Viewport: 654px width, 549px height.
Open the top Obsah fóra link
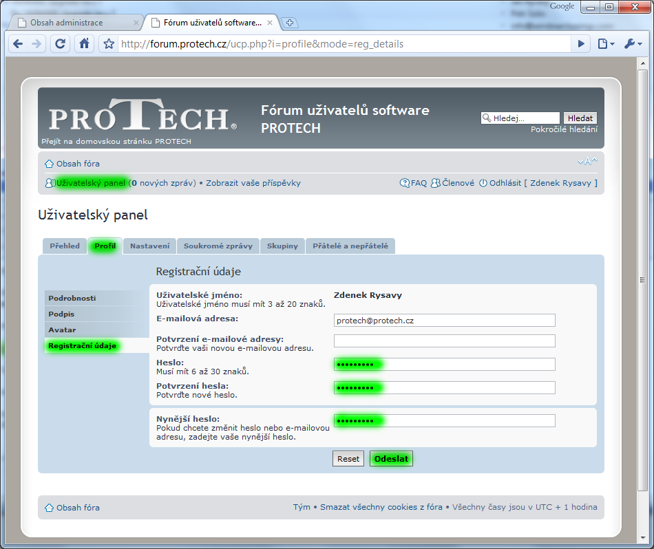point(78,164)
